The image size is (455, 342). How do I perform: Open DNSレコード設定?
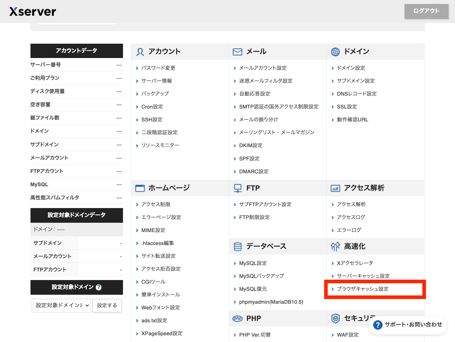pos(357,94)
